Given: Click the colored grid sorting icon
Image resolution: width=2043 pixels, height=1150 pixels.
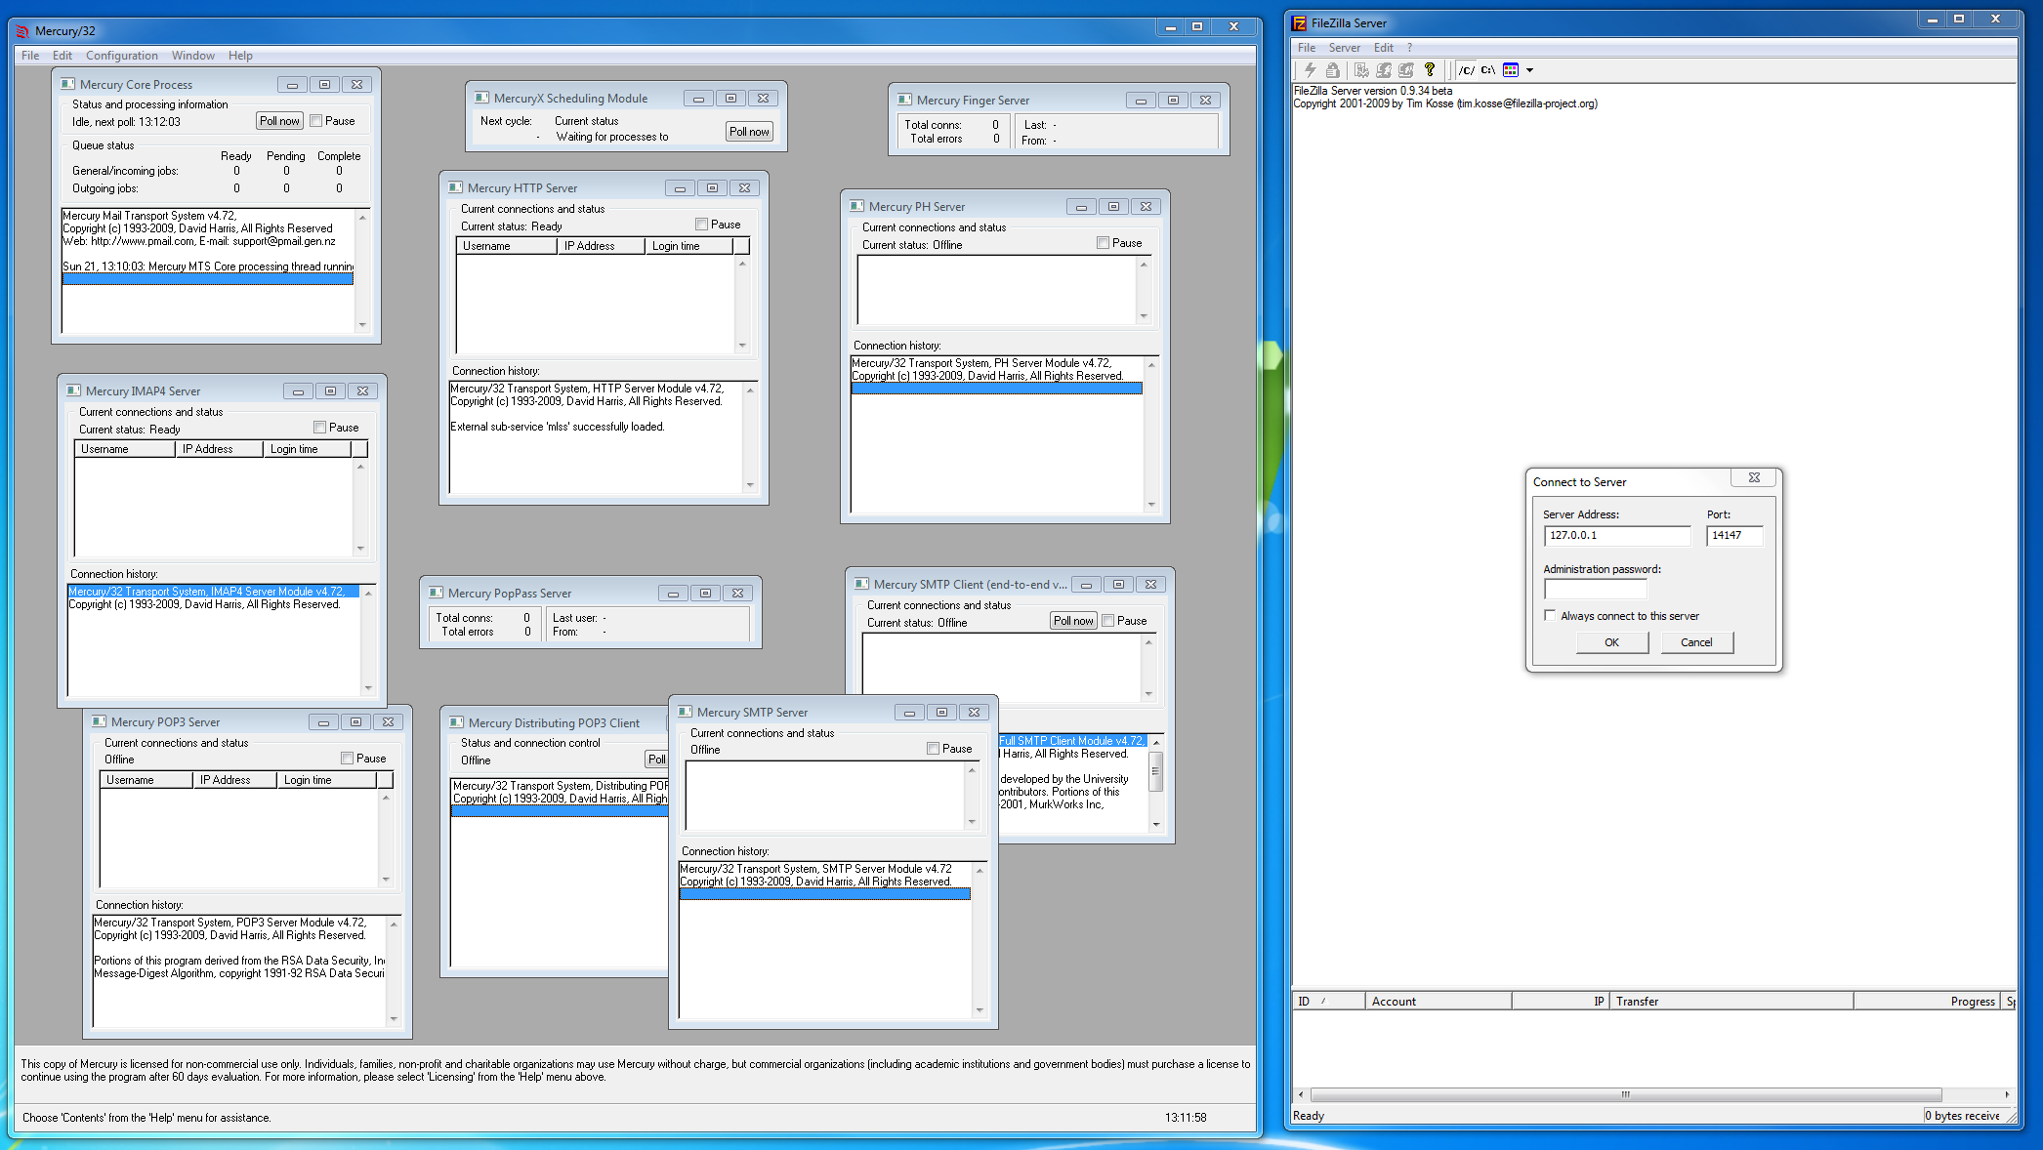Looking at the screenshot, I should [1511, 70].
